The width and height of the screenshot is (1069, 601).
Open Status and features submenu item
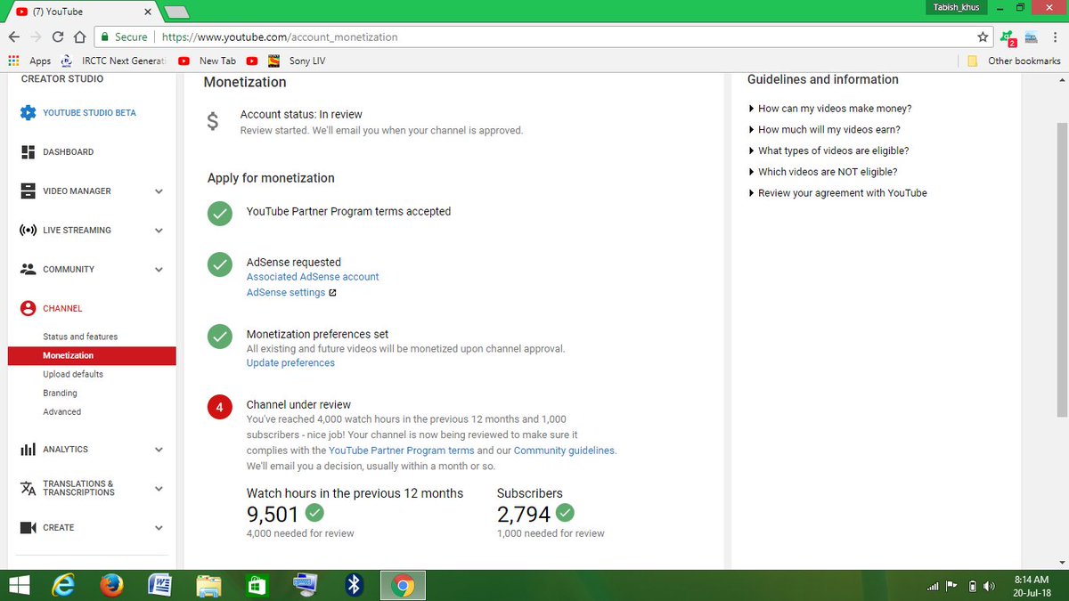(80, 337)
